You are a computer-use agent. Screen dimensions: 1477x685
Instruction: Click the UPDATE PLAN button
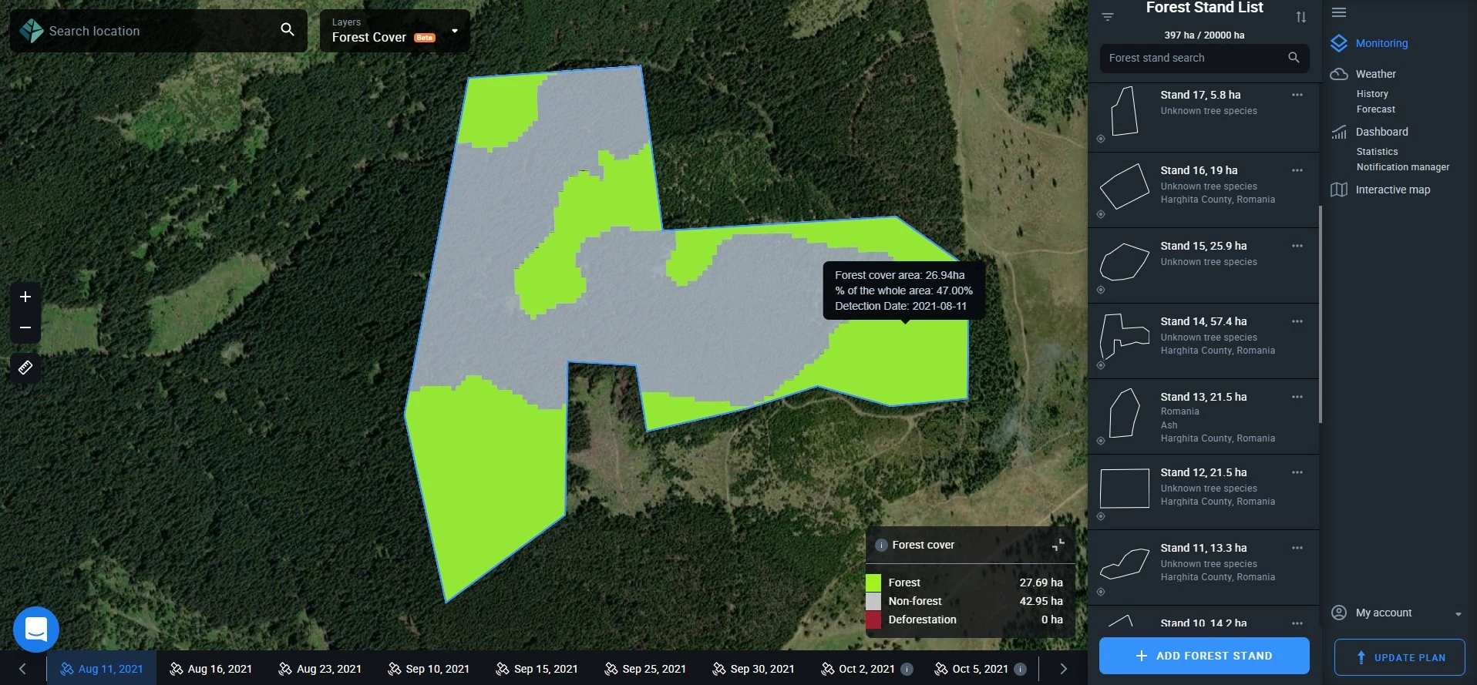pyautogui.click(x=1399, y=657)
